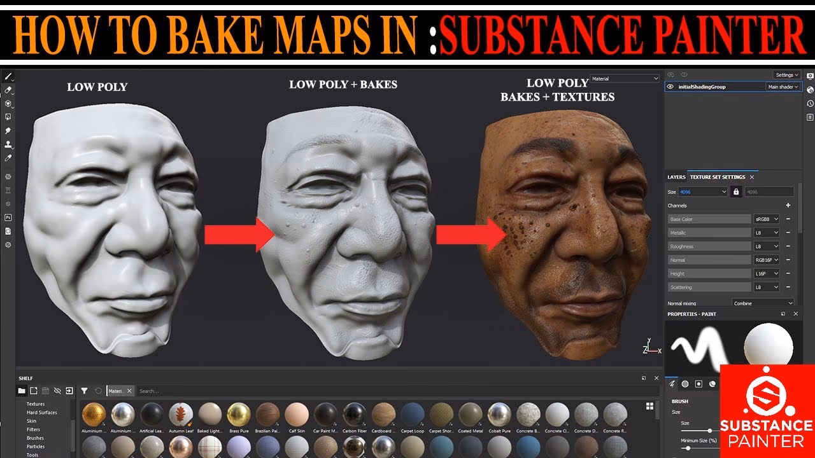Open Normal RGB16F format dropdown
Screen dimensions: 815x458
[x=767, y=260]
